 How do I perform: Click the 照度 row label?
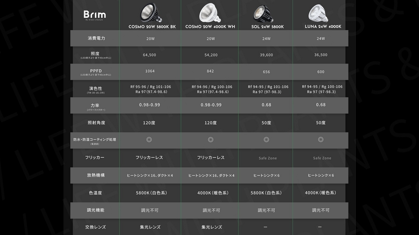[x=95, y=54]
